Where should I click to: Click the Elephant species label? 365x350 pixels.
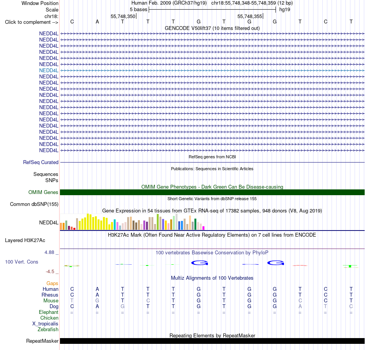(49, 312)
